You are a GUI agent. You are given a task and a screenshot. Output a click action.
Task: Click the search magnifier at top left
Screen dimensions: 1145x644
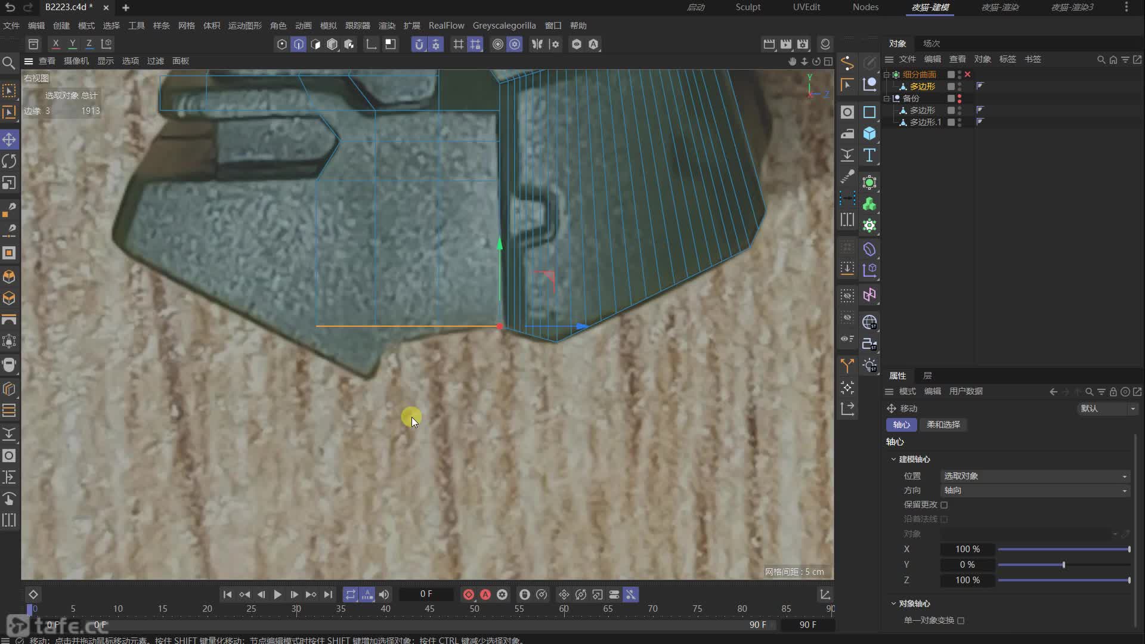pos(8,63)
